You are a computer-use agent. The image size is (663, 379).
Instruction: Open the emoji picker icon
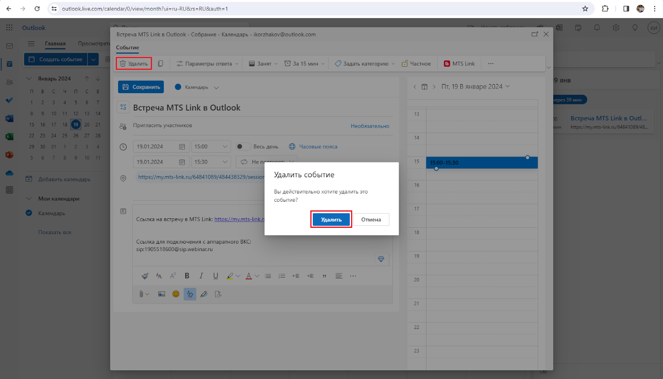click(176, 294)
